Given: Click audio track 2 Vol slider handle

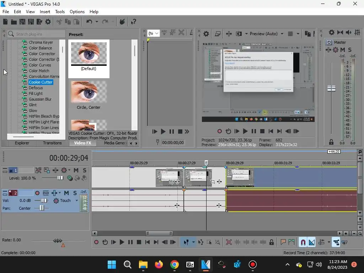Looking at the screenshot, I should (44, 200).
